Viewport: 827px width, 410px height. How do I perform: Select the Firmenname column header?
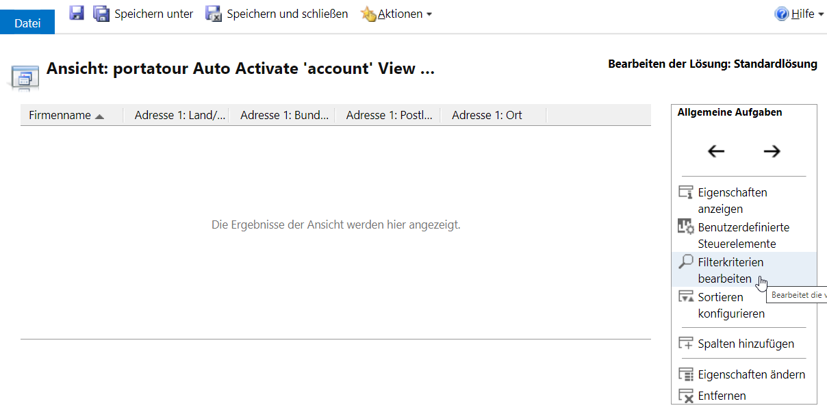[x=71, y=115]
